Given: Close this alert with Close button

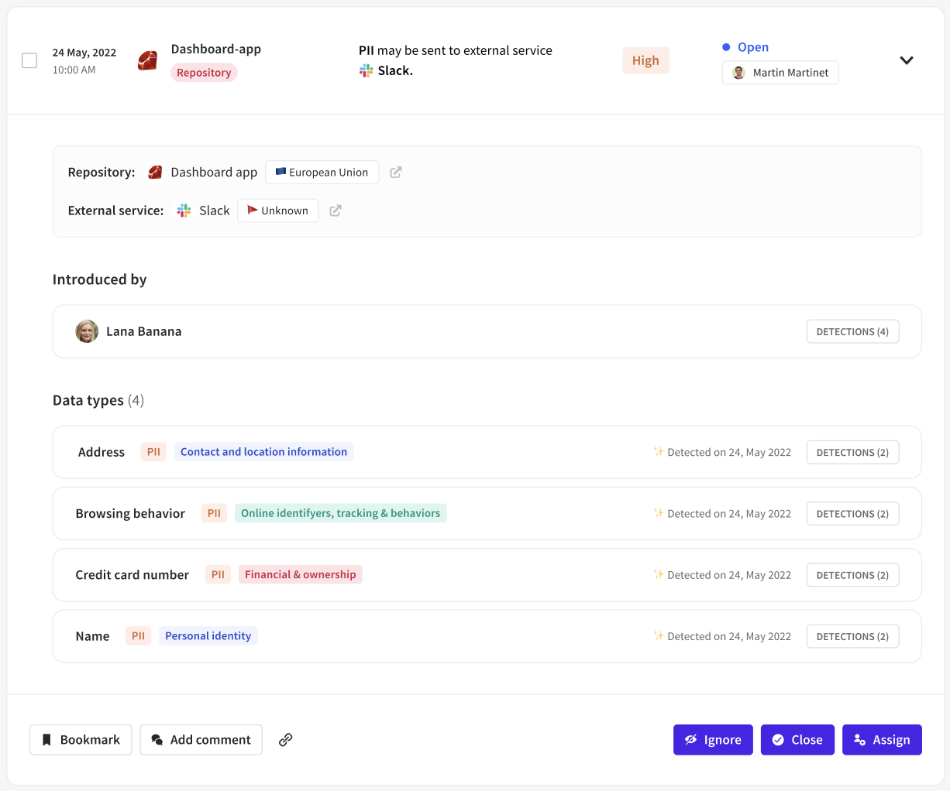Looking at the screenshot, I should (x=797, y=740).
